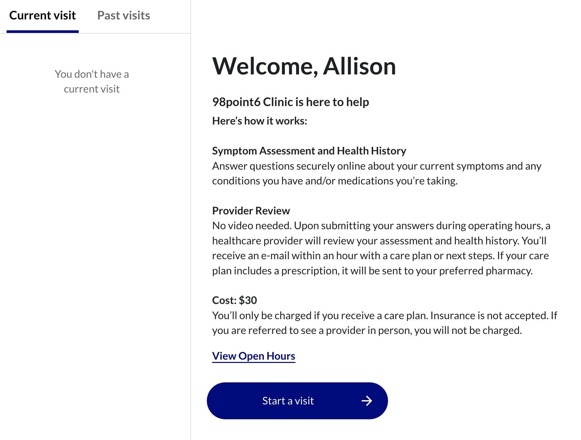581x440 pixels.
Task: Click the Welcome, Allison heading
Action: [304, 66]
